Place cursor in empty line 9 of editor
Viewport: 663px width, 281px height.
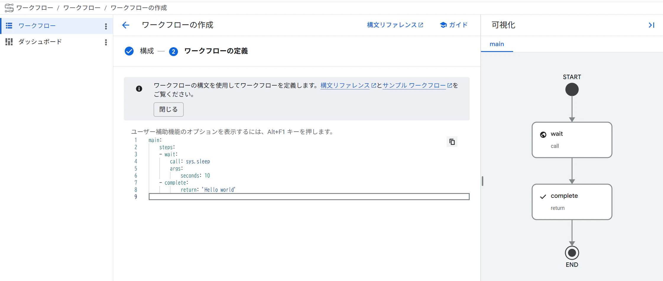tap(309, 197)
